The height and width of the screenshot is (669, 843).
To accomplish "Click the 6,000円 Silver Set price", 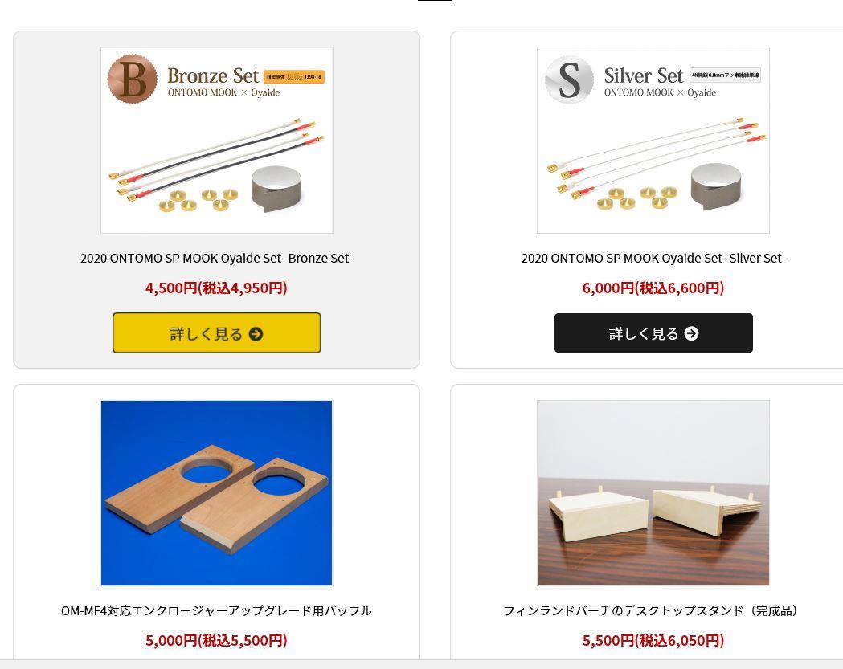I will pos(653,288).
